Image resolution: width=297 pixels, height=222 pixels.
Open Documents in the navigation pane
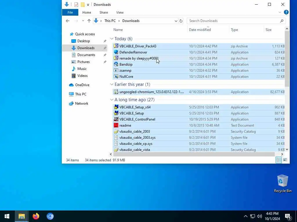86,55
